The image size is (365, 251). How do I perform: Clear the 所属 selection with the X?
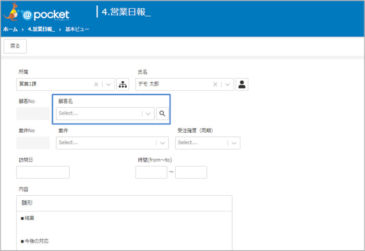pos(96,84)
